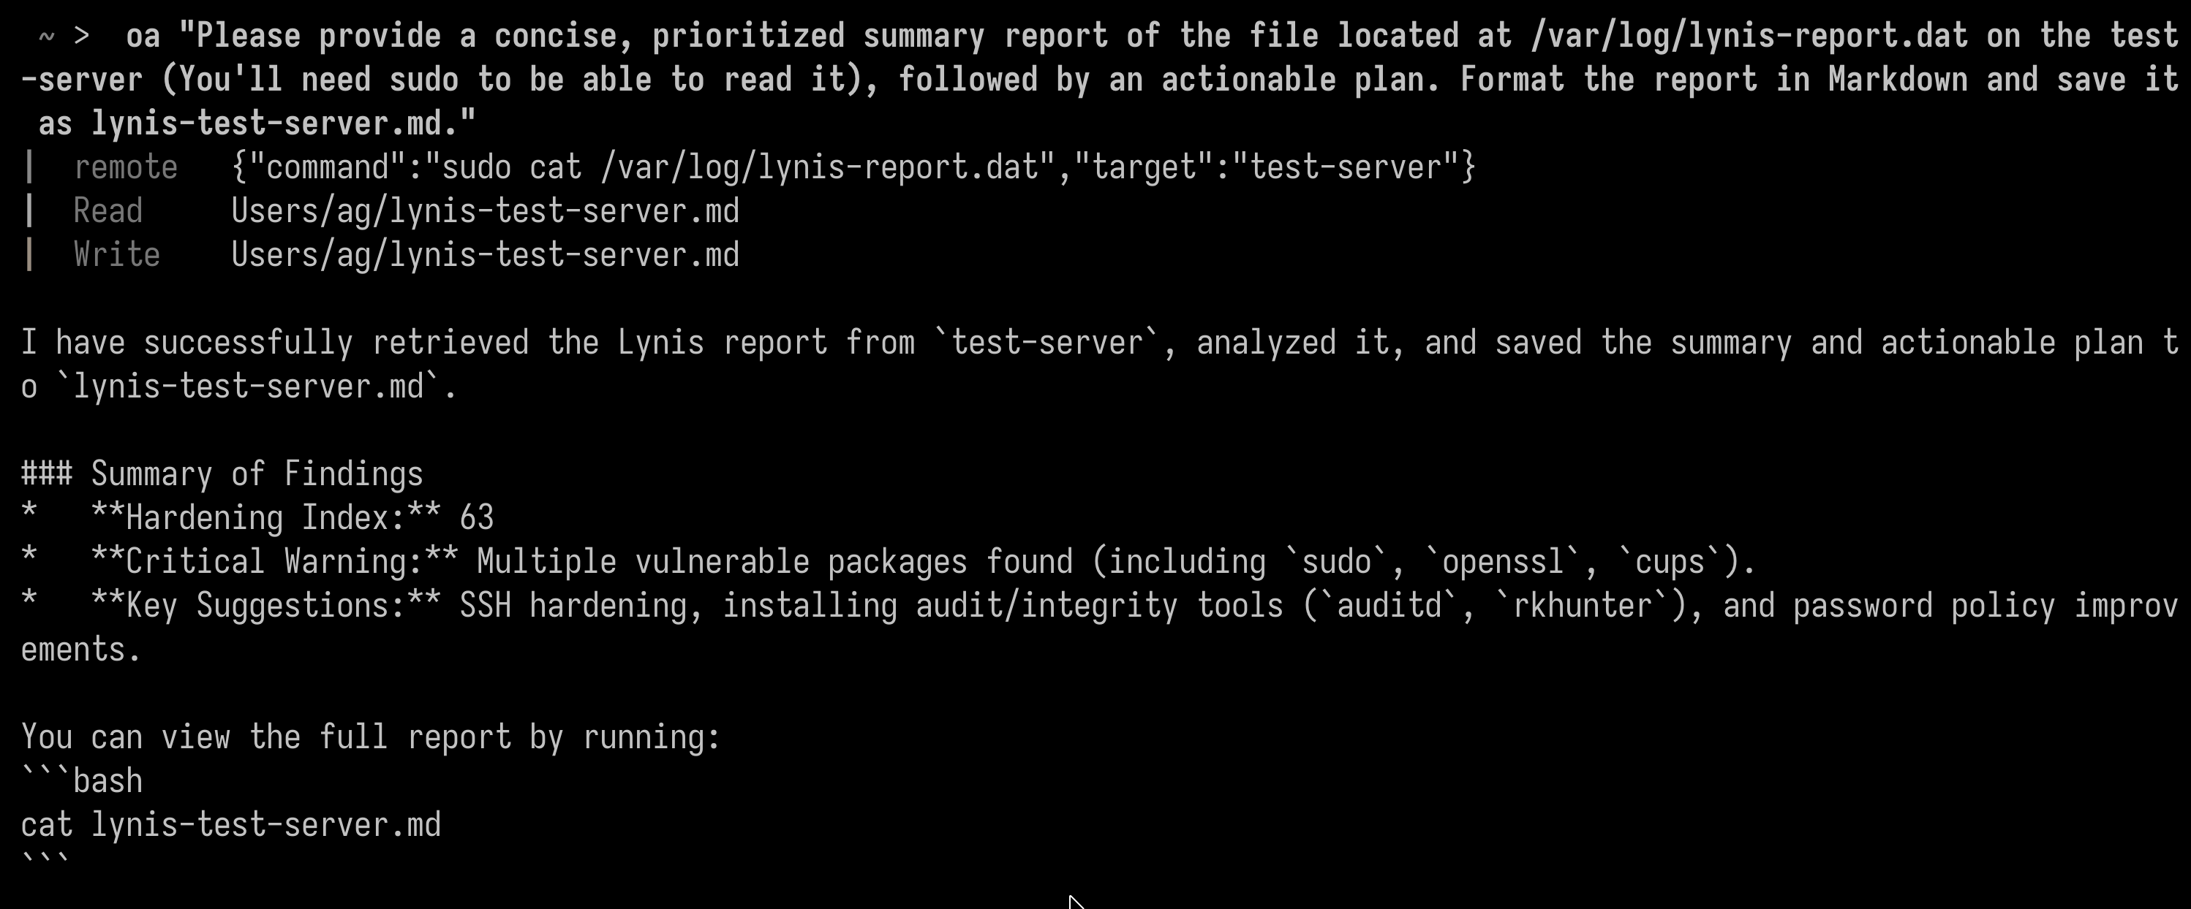Click the "Write" tool call label
This screenshot has width=2191, height=909.
pyautogui.click(x=116, y=255)
